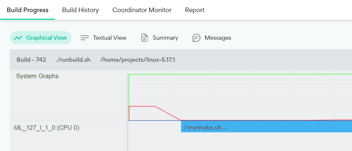Viewport: 352px width, 151px height.
Task: Select the System Graphs row label
Action: click(x=37, y=76)
